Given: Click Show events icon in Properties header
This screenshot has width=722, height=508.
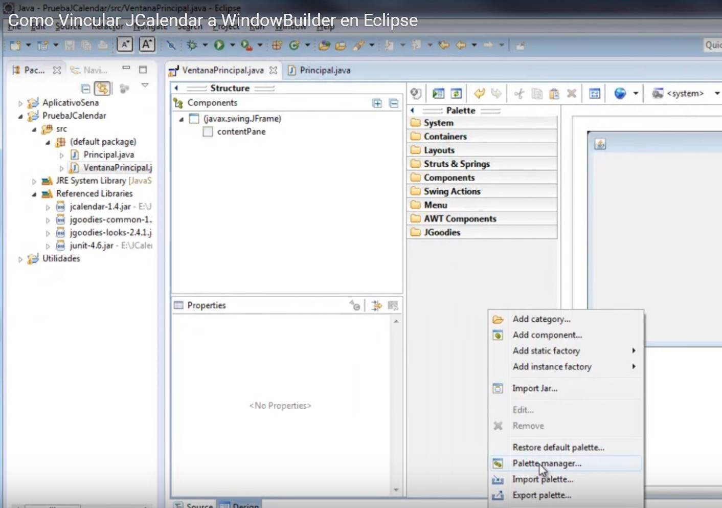Looking at the screenshot, I should click(x=354, y=305).
